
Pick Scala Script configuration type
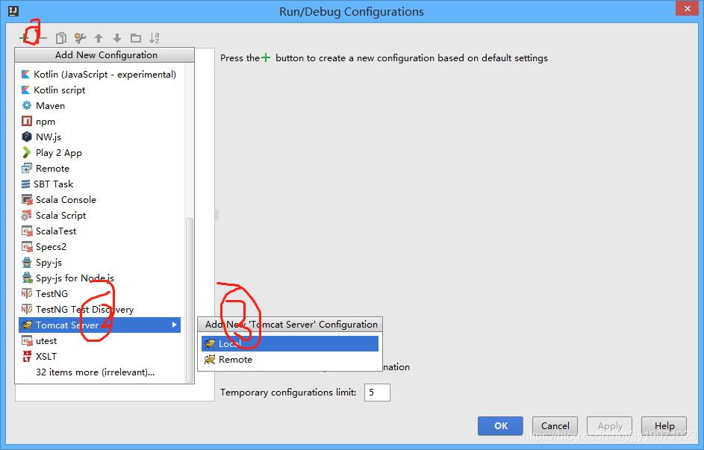click(100, 216)
